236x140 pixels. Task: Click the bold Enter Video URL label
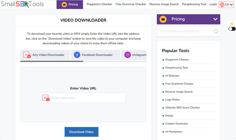pos(83,88)
